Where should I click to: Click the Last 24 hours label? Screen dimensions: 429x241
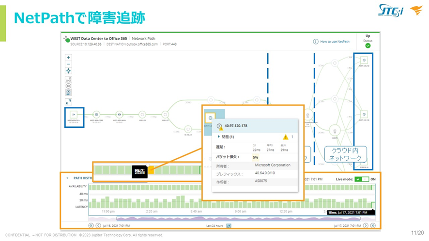[x=214, y=226]
